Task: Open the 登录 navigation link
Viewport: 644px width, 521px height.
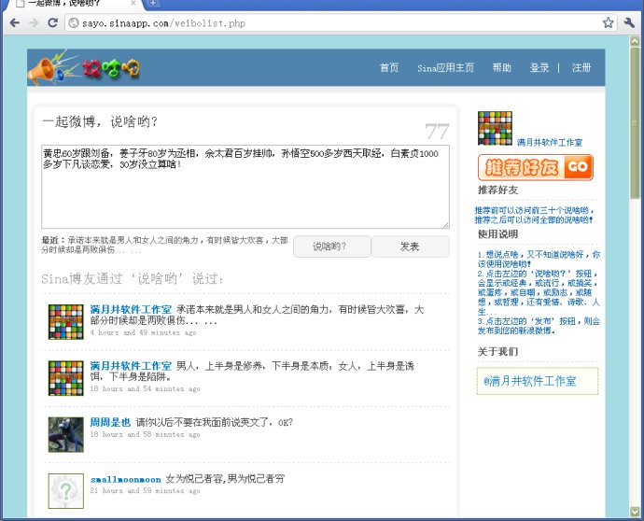Action: pyautogui.click(x=539, y=67)
